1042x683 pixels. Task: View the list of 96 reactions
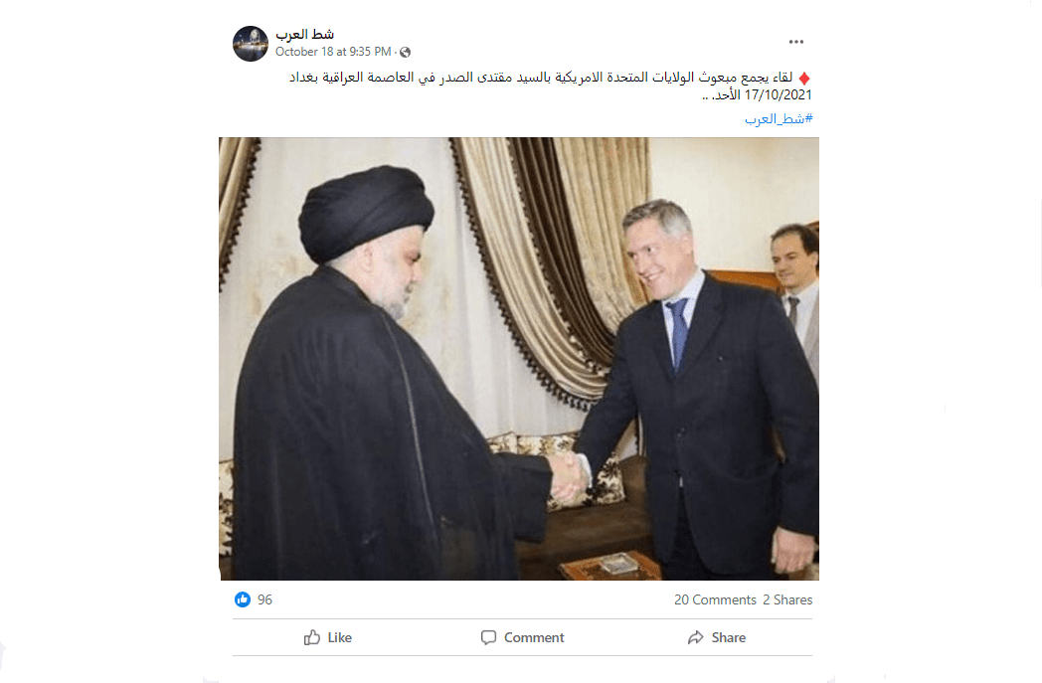(x=265, y=599)
